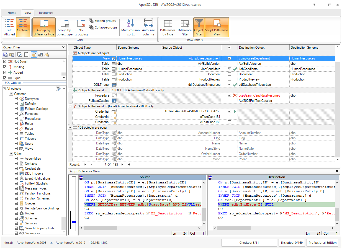Image resolution: width=342 pixels, height=249 pixels.
Task: Open application Help question mark
Action: pyautogui.click(x=314, y=5)
